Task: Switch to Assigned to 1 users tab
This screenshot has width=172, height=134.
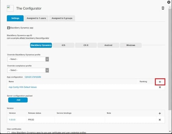Action: (36, 18)
